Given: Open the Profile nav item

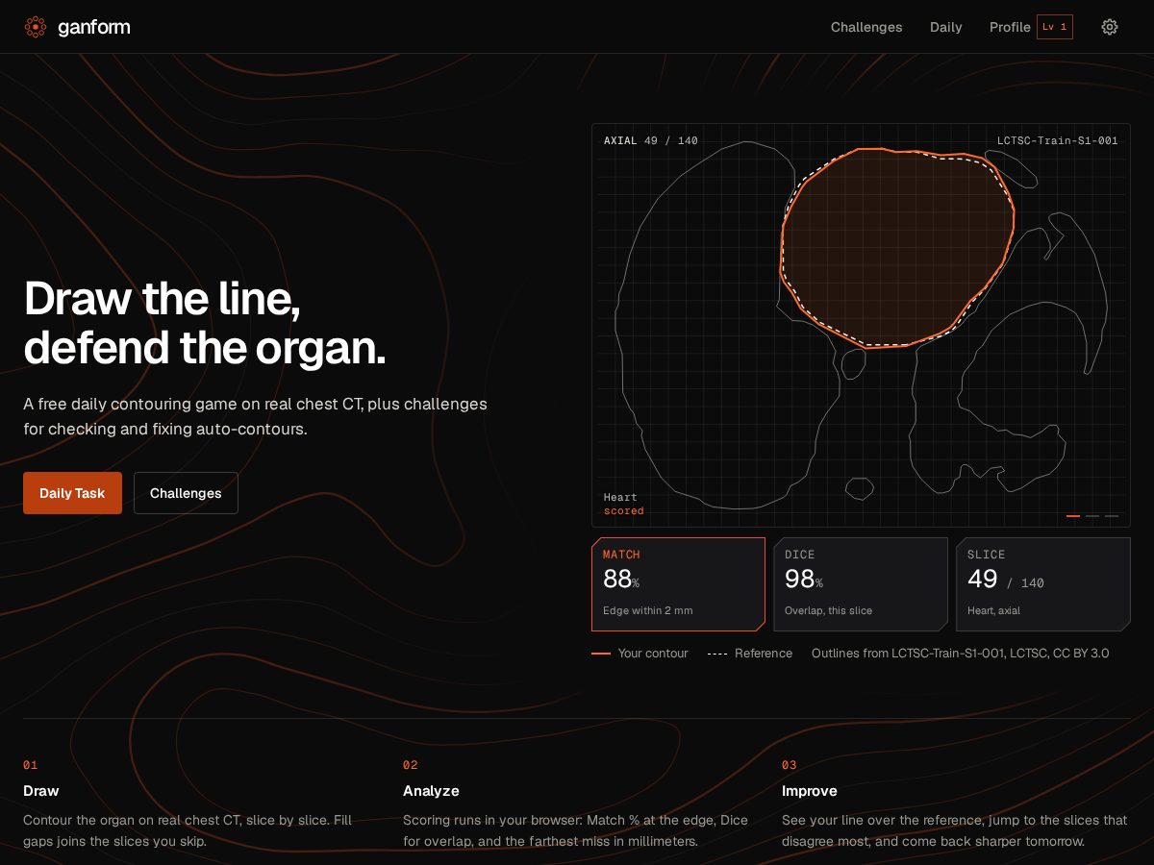Looking at the screenshot, I should click(1010, 27).
